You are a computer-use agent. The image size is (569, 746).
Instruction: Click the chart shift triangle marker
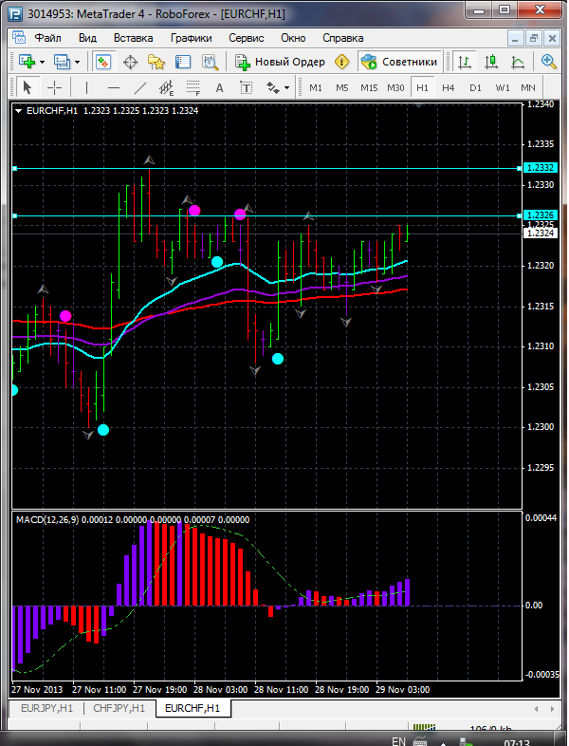coord(418,105)
